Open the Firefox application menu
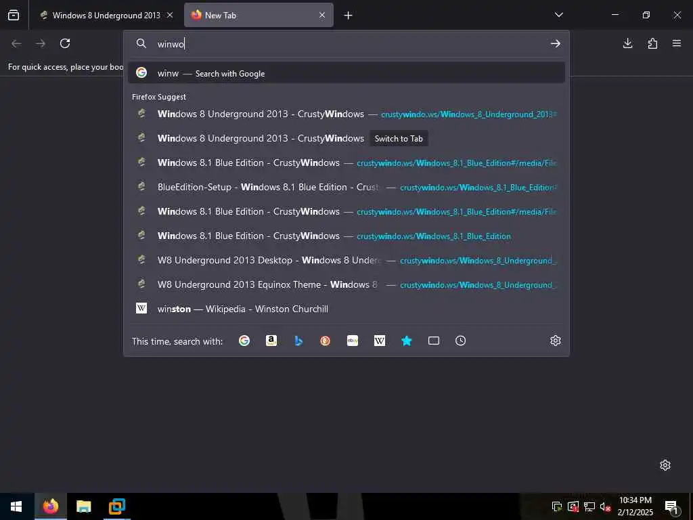This screenshot has height=520, width=693. coord(677,43)
